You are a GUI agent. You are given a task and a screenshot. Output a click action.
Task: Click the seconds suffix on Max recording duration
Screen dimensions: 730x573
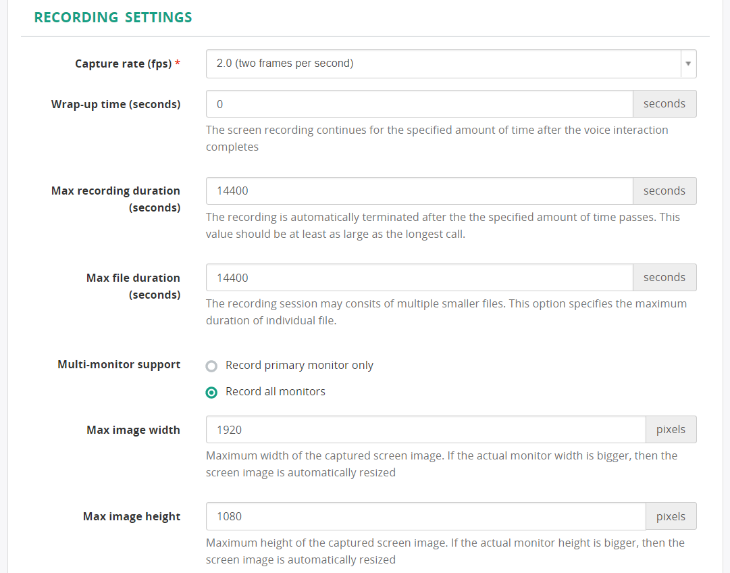[664, 191]
